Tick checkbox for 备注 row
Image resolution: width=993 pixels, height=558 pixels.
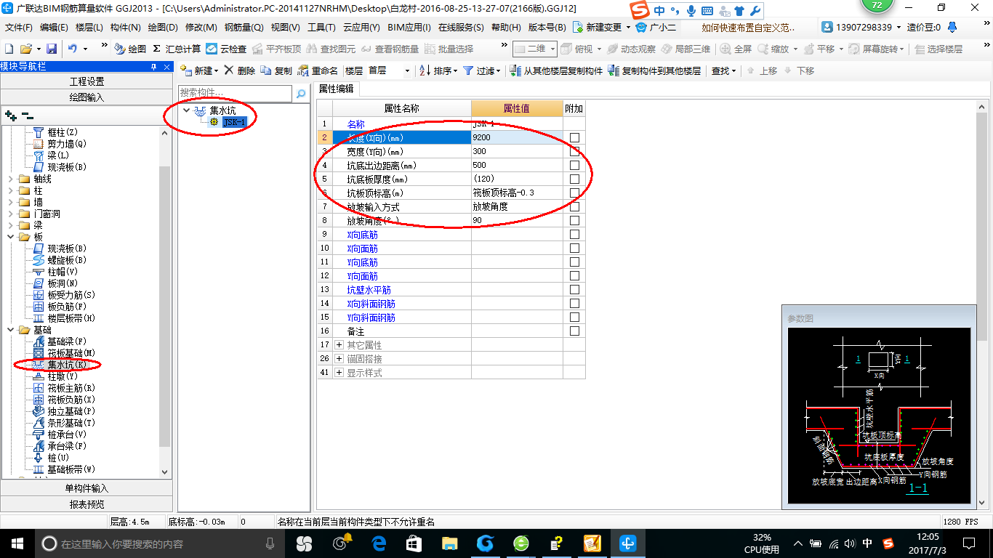point(574,331)
